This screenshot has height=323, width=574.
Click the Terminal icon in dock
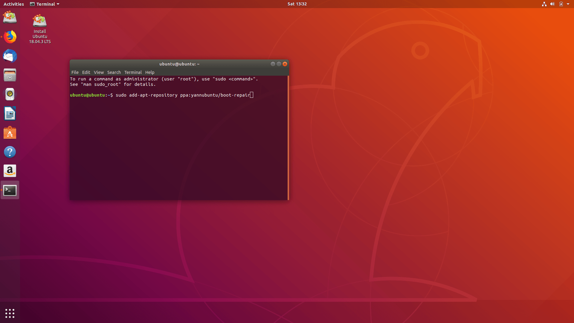[10, 190]
